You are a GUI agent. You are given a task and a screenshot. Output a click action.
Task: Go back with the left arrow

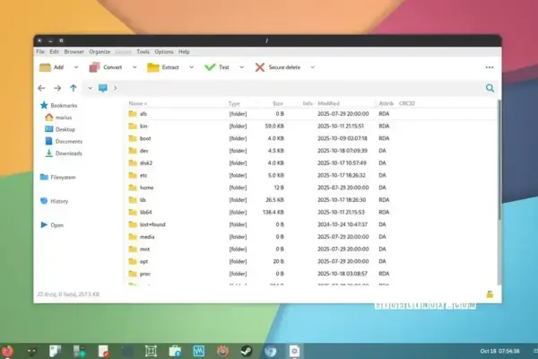coord(41,88)
